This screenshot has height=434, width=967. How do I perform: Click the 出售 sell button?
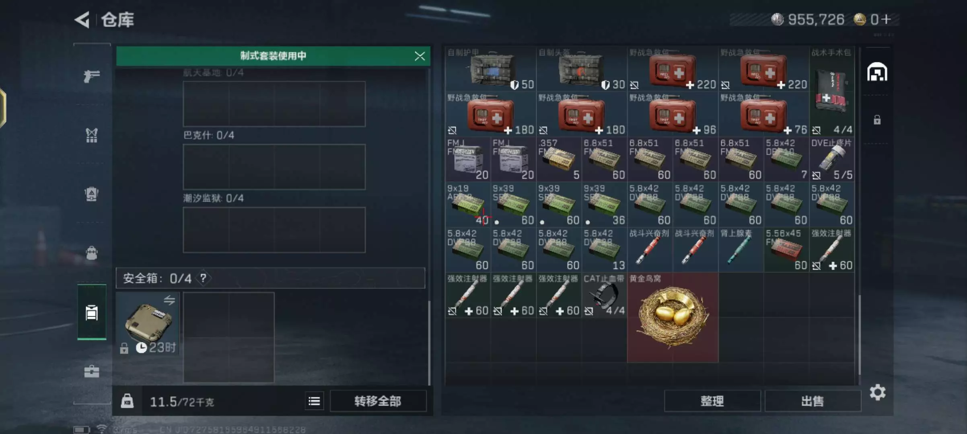[813, 401]
